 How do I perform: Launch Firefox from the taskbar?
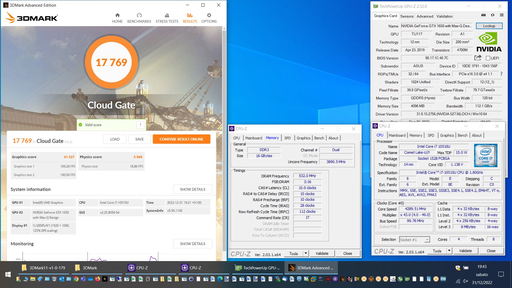[x=98, y=279]
